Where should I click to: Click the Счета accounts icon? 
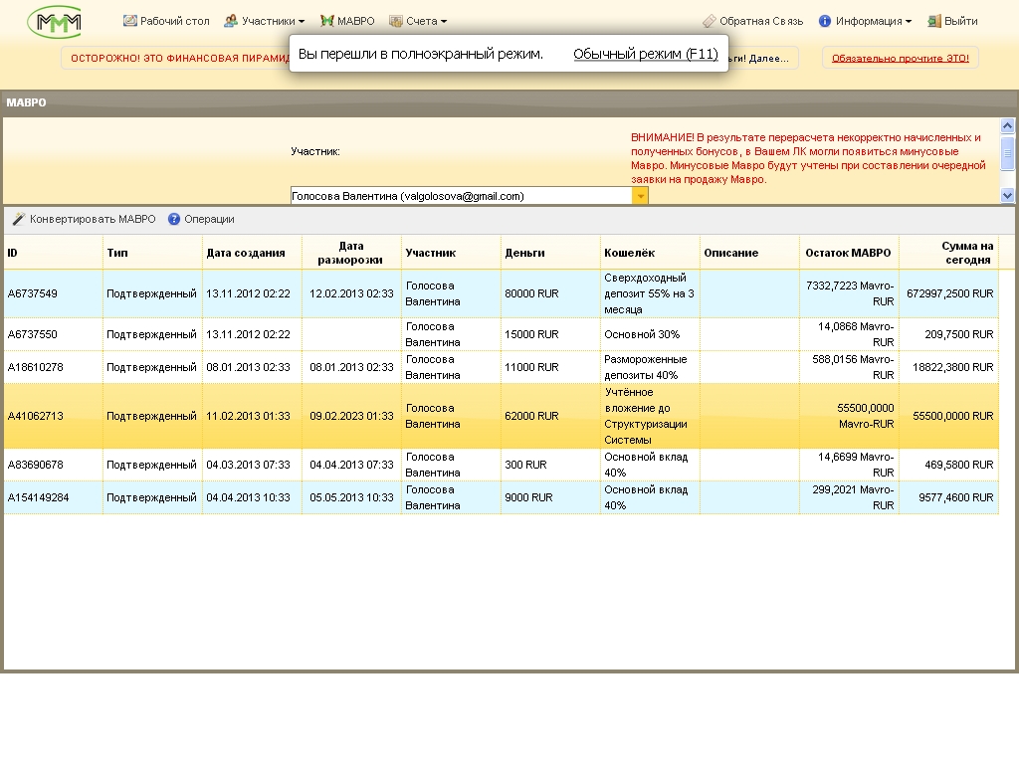tap(396, 21)
